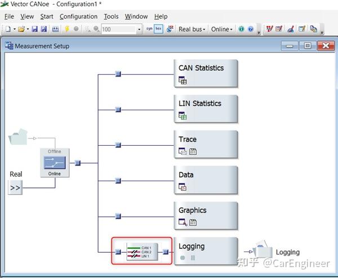Click hotspot node right of Offline/Online switch

pos(78,163)
